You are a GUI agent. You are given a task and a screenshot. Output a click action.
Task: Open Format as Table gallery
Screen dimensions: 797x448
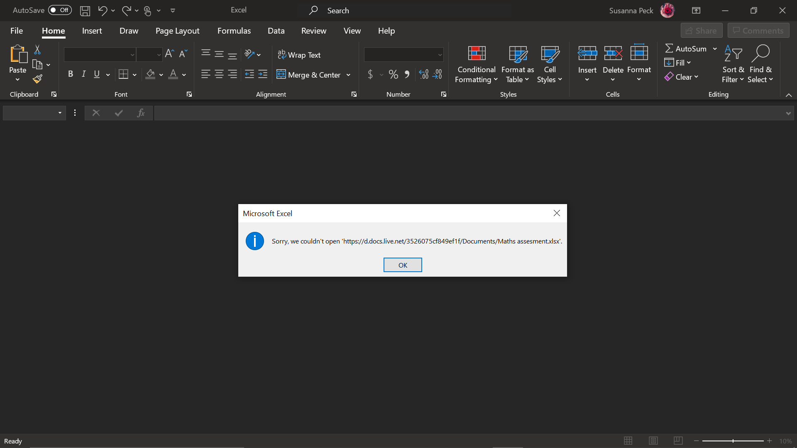click(518, 64)
